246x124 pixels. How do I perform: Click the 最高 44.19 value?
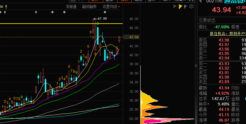(x=224, y=110)
